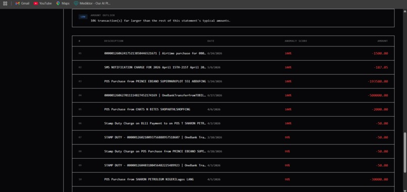The width and height of the screenshot is (407, 192).
Task: Click the date 4/5/2026
Action: (214, 179)
